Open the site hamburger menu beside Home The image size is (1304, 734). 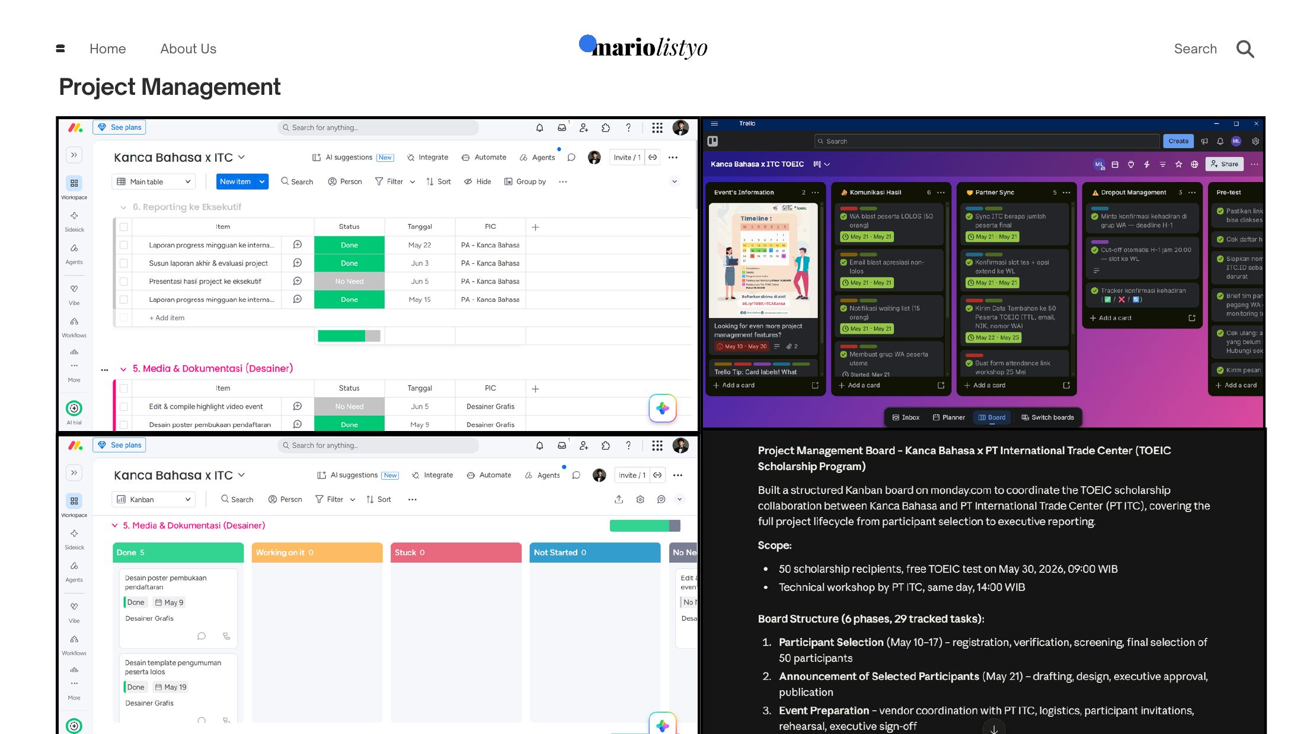(60, 49)
